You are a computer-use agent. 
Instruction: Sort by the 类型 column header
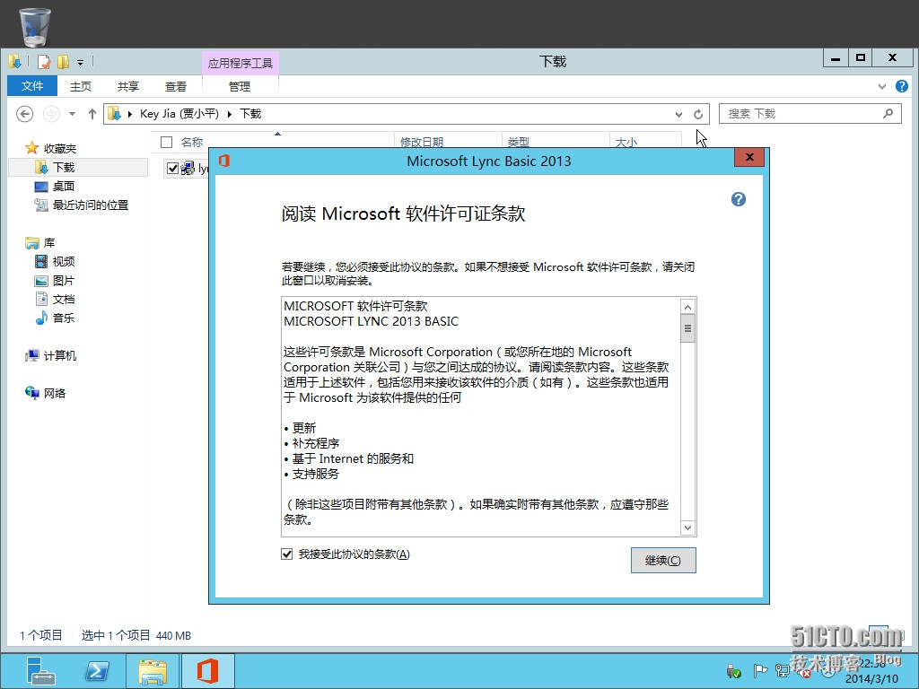[518, 143]
